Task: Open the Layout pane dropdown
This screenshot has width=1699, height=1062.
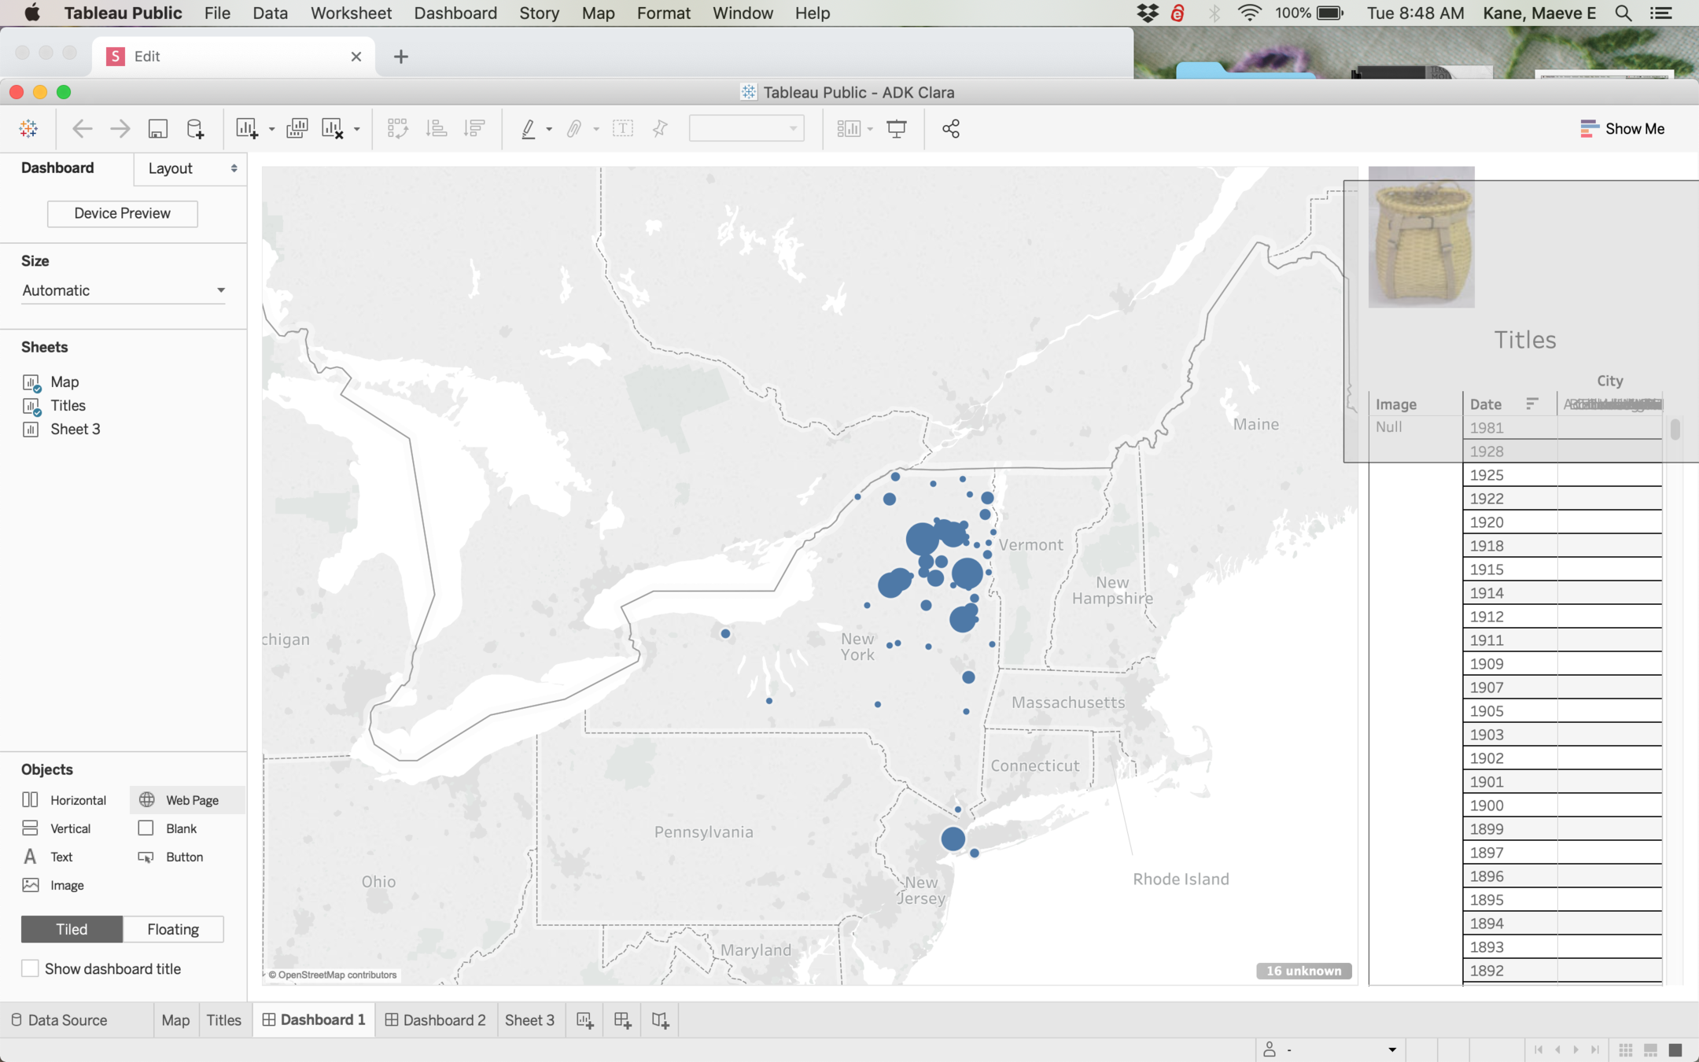Action: tap(191, 168)
